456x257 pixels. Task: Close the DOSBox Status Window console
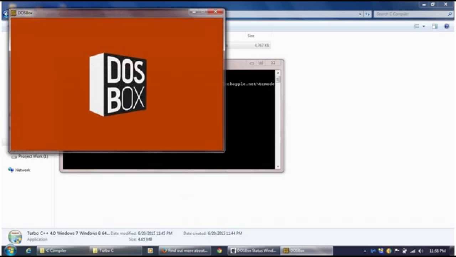click(x=273, y=63)
